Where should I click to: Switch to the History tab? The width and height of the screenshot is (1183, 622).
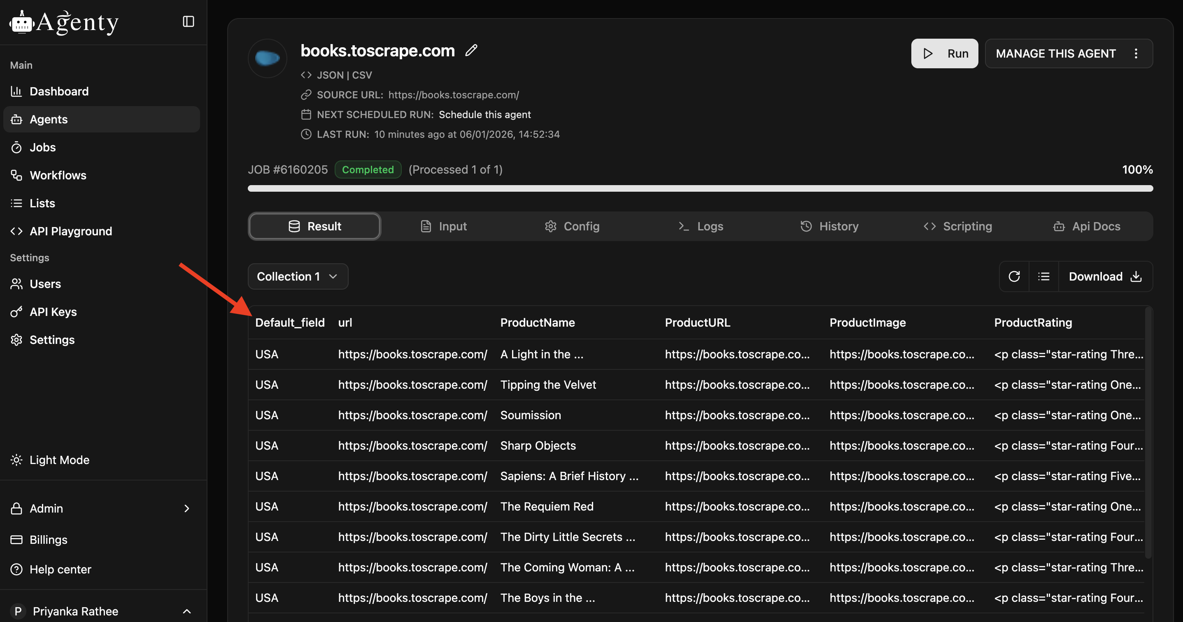click(829, 226)
